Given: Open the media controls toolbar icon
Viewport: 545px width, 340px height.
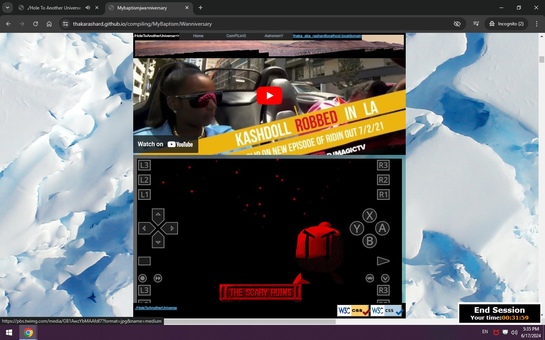Looking at the screenshot, I should tap(476, 24).
